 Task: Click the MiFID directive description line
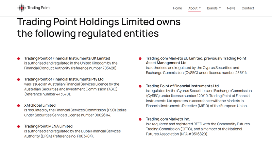(x=197, y=106)
